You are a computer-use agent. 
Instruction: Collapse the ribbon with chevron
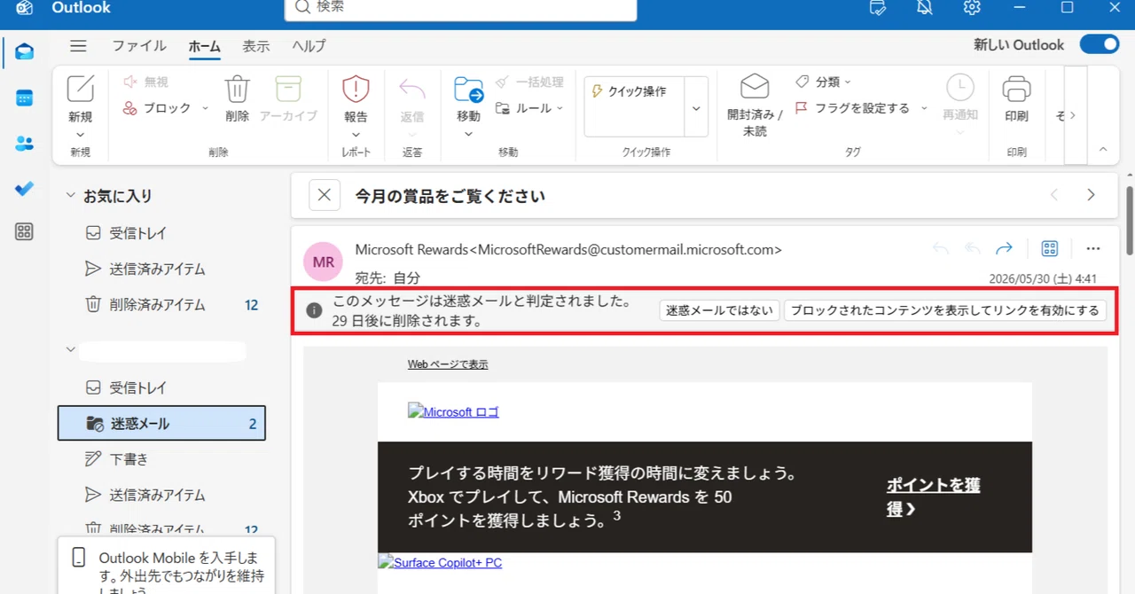tap(1103, 150)
